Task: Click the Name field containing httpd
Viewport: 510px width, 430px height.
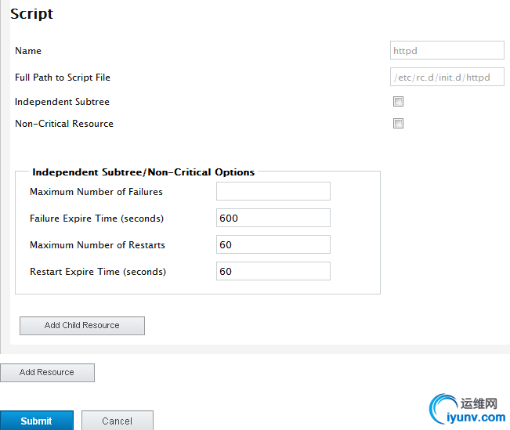Action: [447, 51]
